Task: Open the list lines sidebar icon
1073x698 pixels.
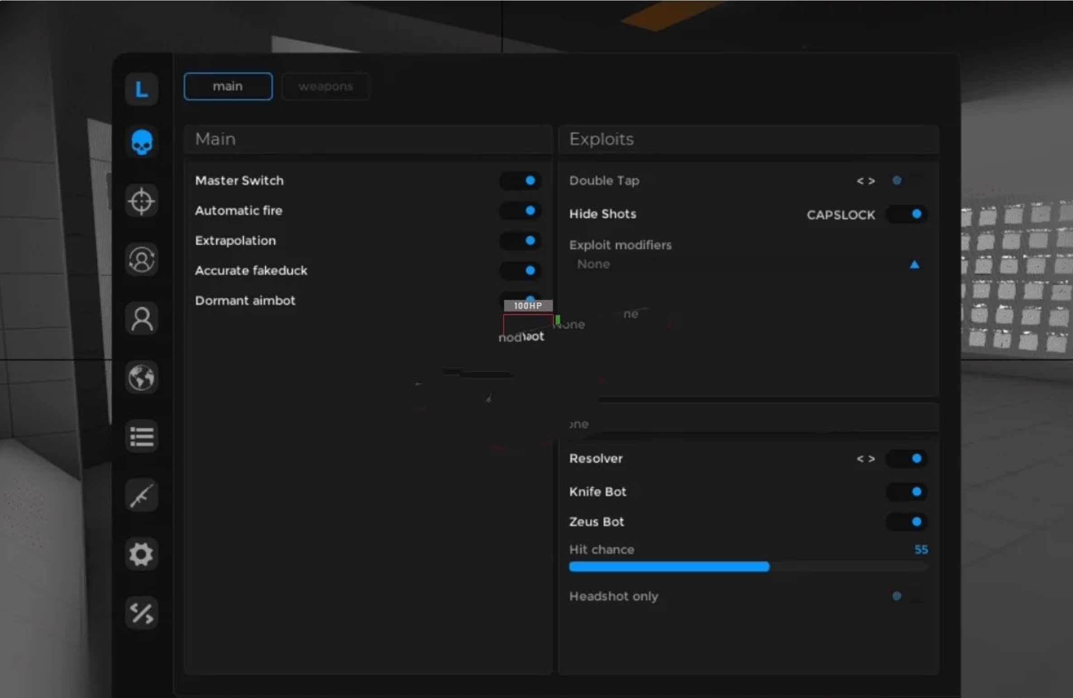Action: (x=141, y=436)
